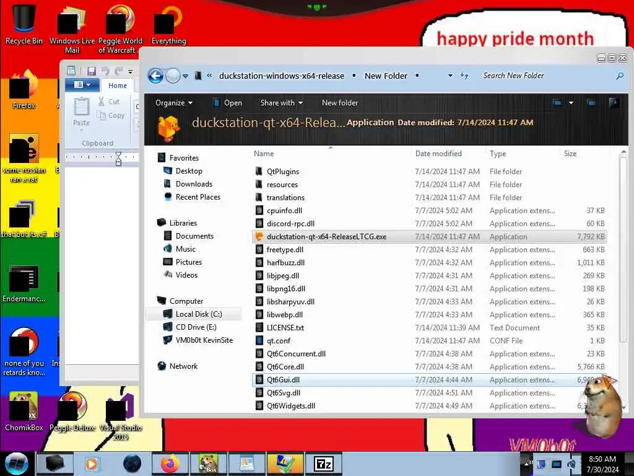Click Copy in WordPad ribbon
The image size is (634, 476).
click(111, 115)
